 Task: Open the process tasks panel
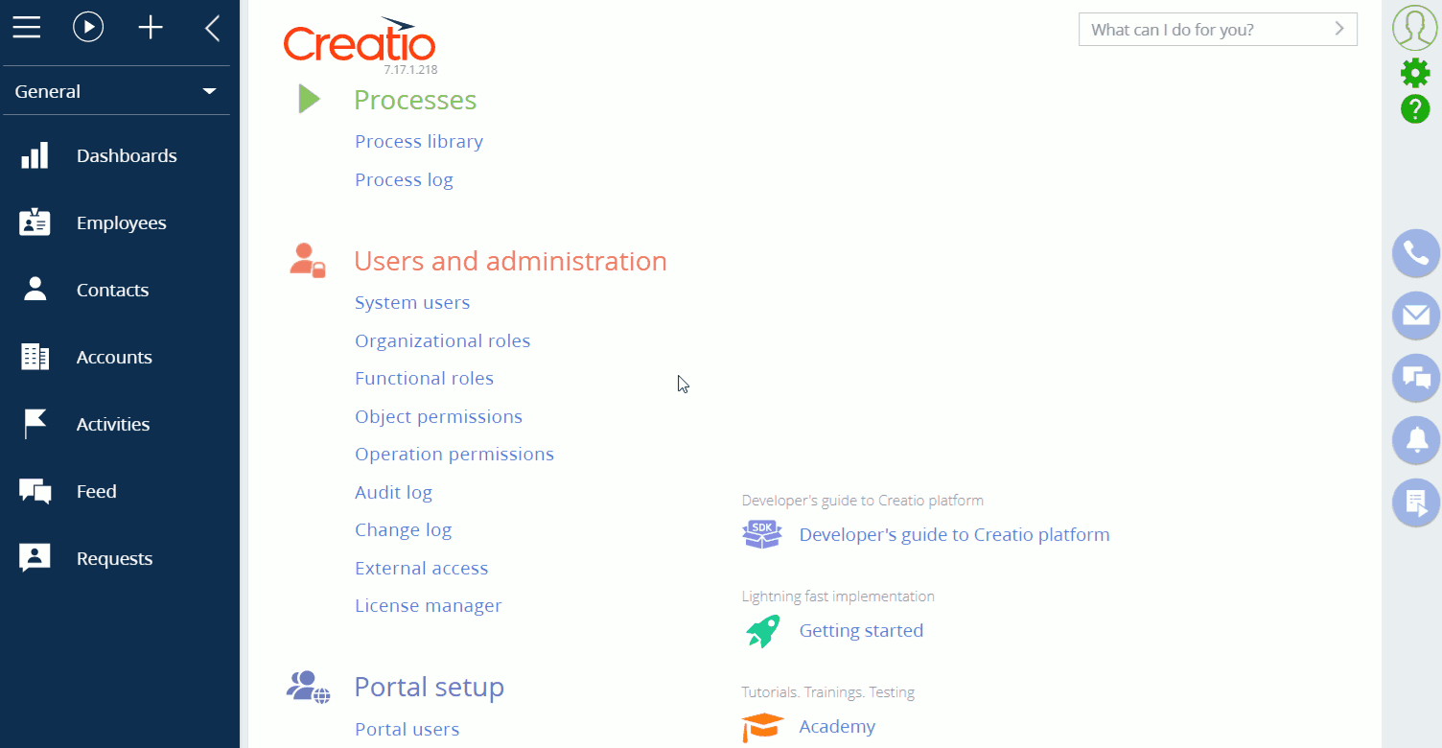tap(1416, 503)
